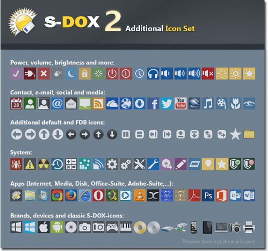Click the red spider bug icon
This screenshot has height=251, width=268.
pos(16,164)
